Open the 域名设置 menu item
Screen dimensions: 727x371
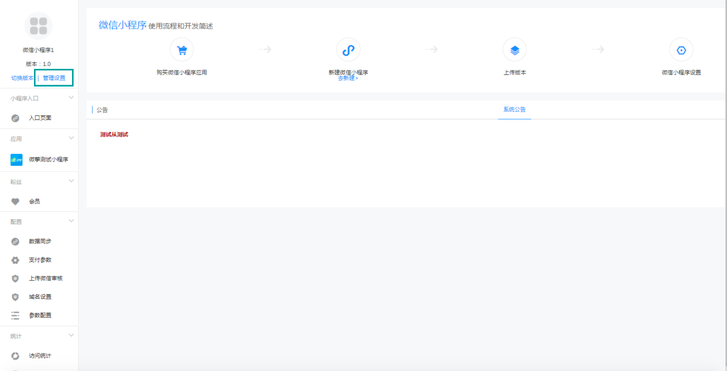39,297
